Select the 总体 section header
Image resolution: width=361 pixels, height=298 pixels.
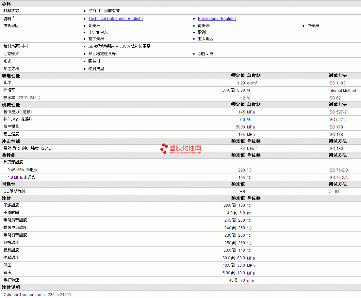(7, 4)
